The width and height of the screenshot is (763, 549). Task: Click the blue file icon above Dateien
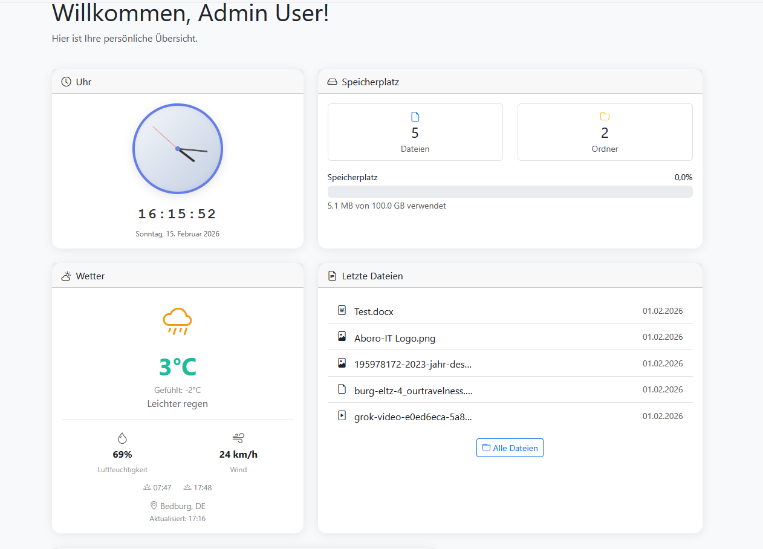(x=415, y=117)
